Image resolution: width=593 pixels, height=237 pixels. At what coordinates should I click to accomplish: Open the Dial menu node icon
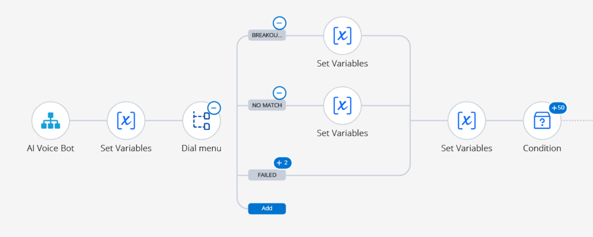click(x=201, y=121)
